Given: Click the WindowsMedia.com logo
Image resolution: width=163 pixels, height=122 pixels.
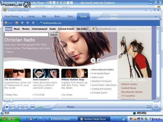Looking at the screenshot, I should (104, 29).
